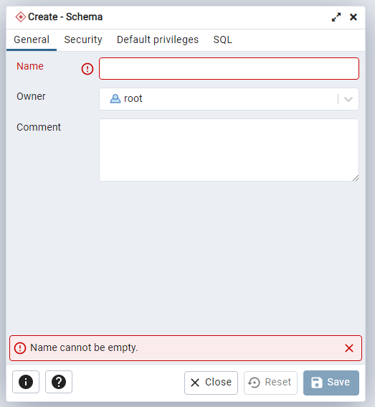Select the root owner value
Viewport: 375px width, 407px height.
click(x=133, y=98)
